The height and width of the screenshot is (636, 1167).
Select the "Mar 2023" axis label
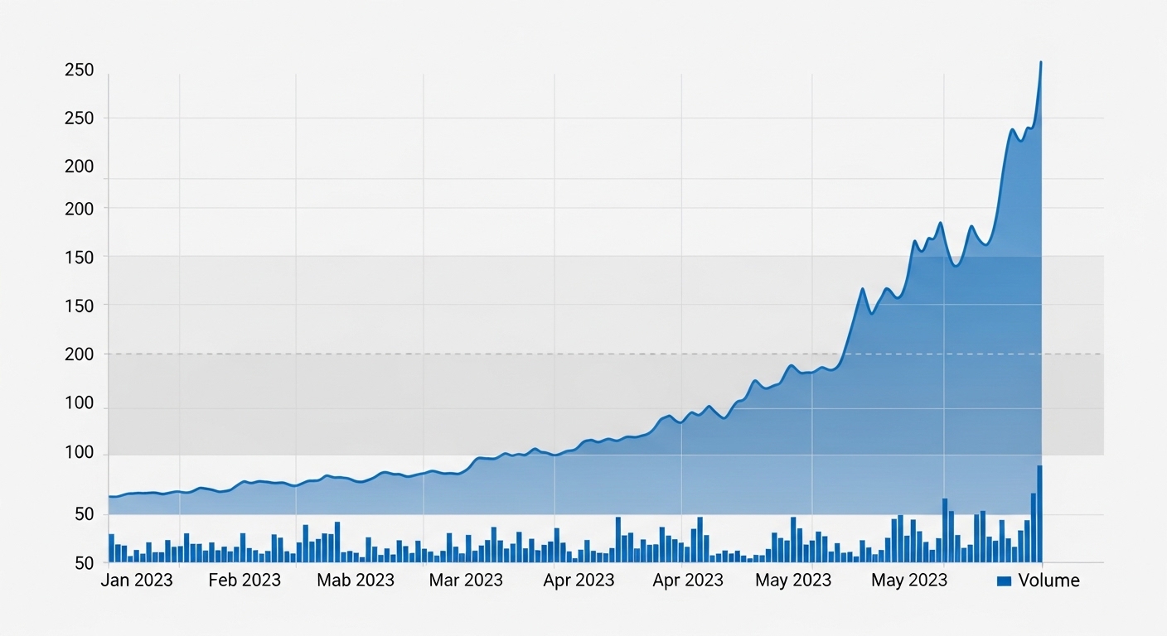tap(466, 580)
